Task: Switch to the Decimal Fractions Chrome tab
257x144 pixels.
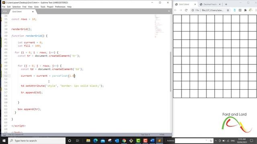Action: pos(210,4)
